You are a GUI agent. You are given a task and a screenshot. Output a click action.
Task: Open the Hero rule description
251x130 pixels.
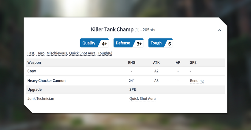point(40,53)
